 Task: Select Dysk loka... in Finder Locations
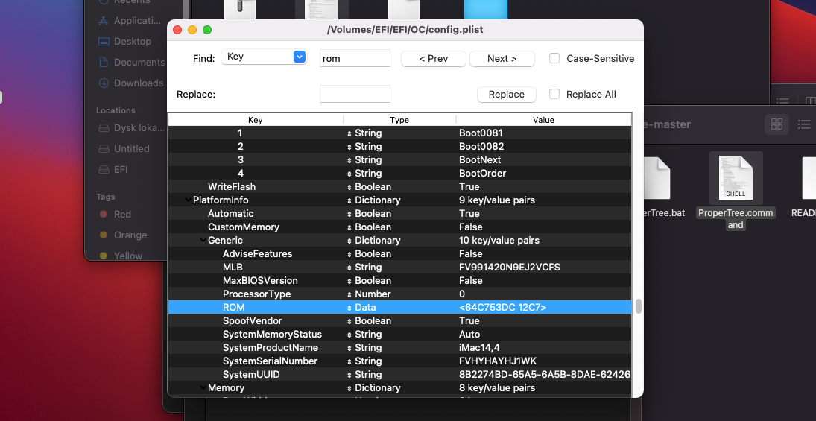coord(132,128)
